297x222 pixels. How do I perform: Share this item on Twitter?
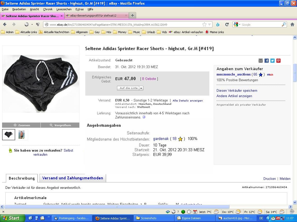pyautogui.click(x=273, y=61)
